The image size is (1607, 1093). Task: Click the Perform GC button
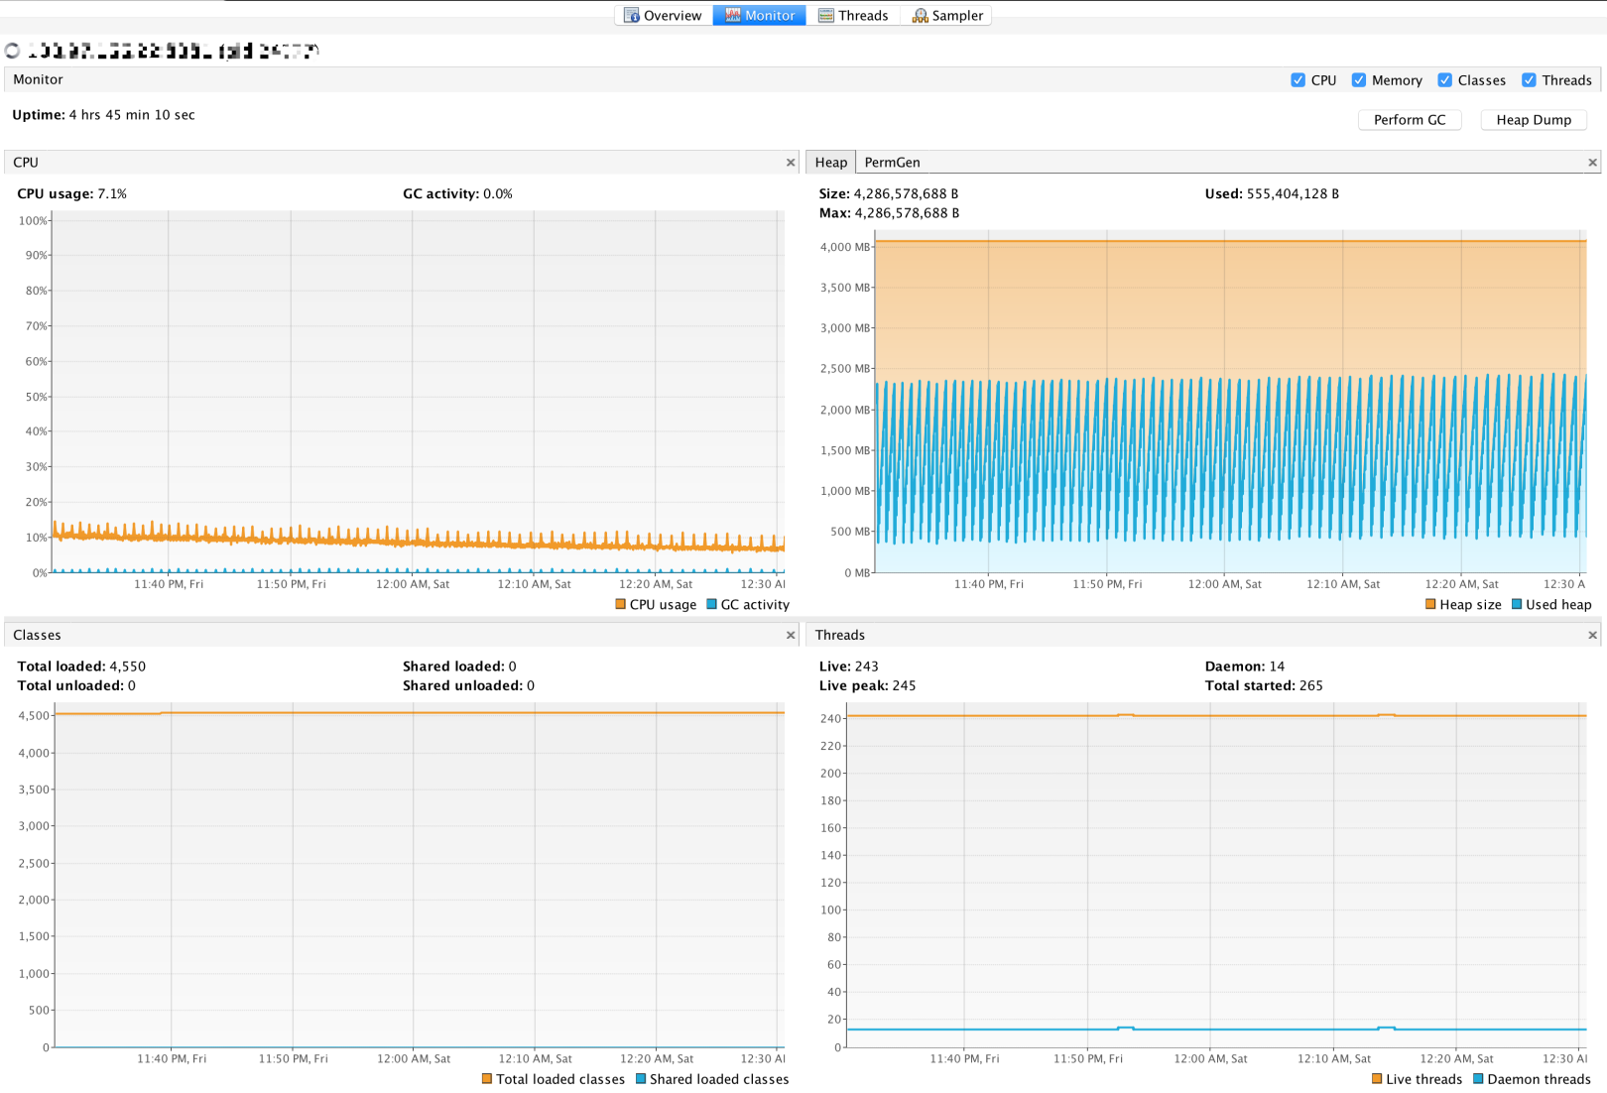click(x=1410, y=120)
